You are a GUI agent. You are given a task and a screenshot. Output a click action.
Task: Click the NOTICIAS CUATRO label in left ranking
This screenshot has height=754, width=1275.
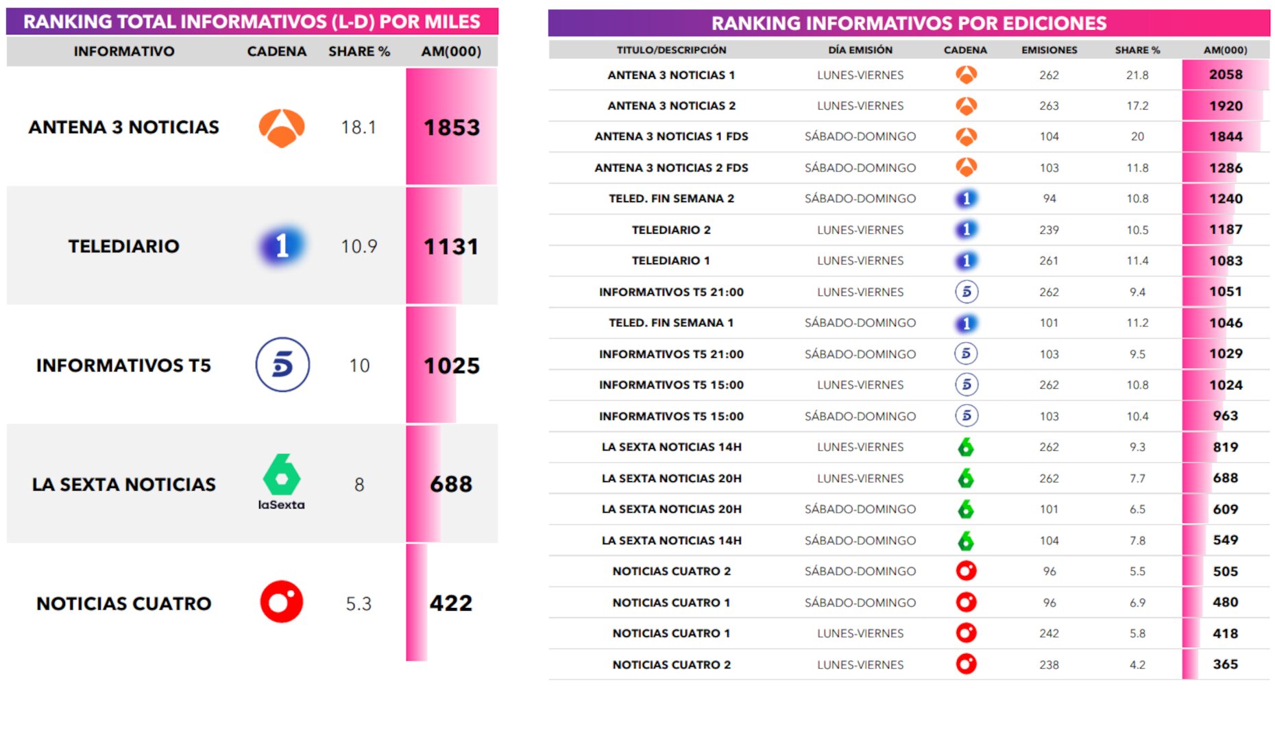click(x=123, y=603)
